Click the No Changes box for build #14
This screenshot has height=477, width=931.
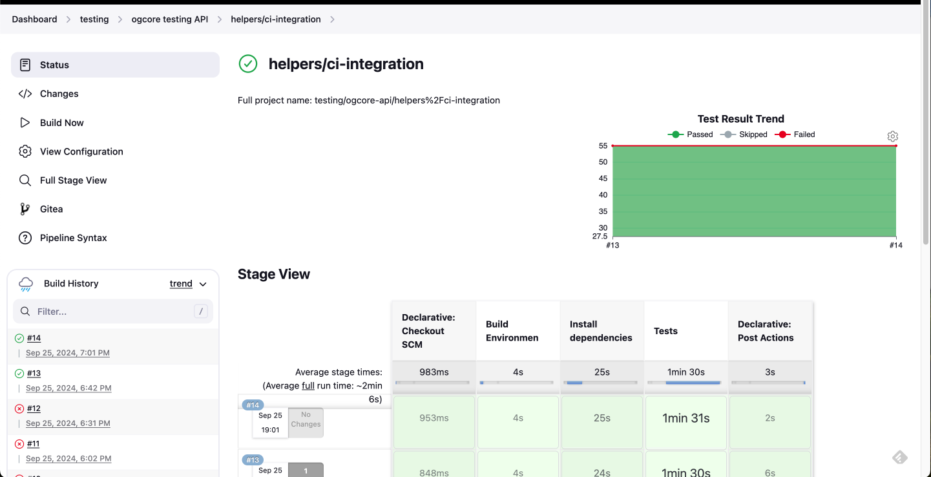coord(306,423)
